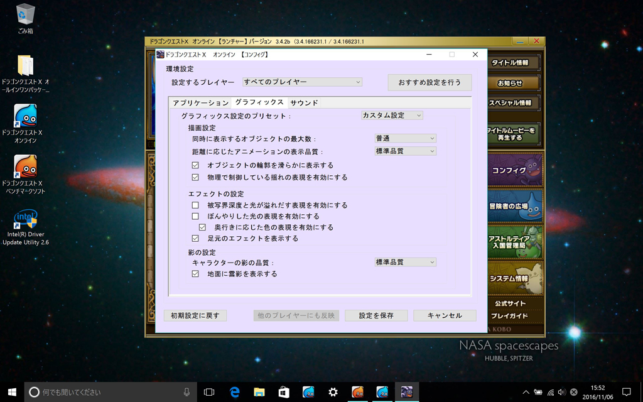Click the taskbar clock showing 15:52
The height and width of the screenshot is (402, 643).
598,392
